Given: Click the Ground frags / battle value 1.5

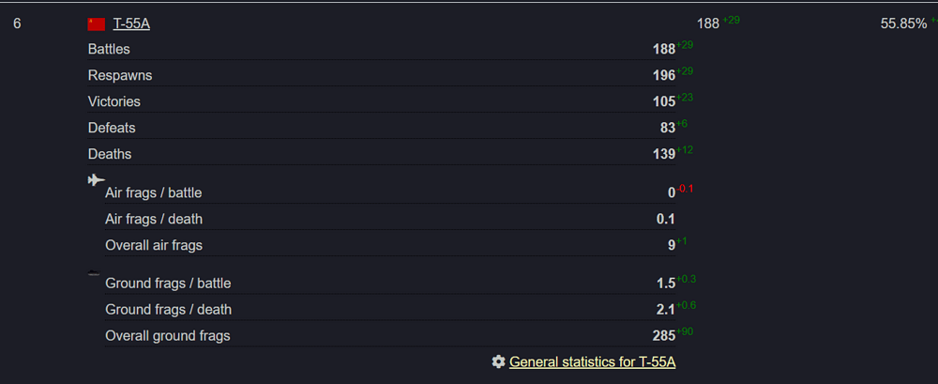Looking at the screenshot, I should point(666,284).
